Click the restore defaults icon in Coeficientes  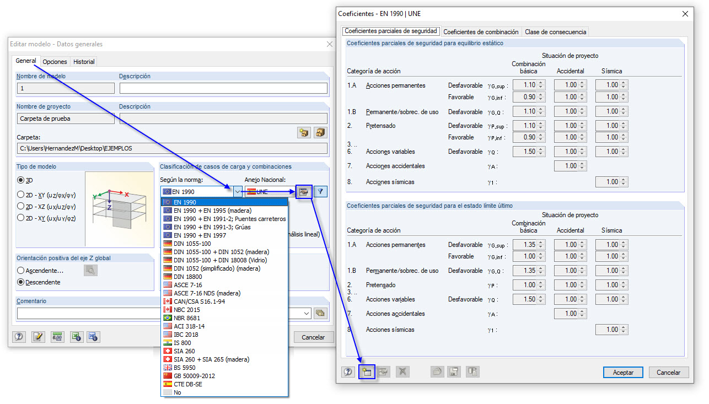[472, 372]
